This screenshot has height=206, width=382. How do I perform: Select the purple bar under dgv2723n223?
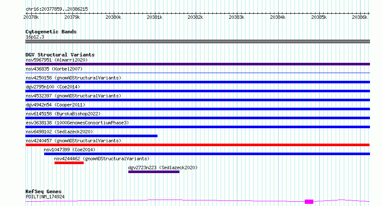[x=154, y=172]
